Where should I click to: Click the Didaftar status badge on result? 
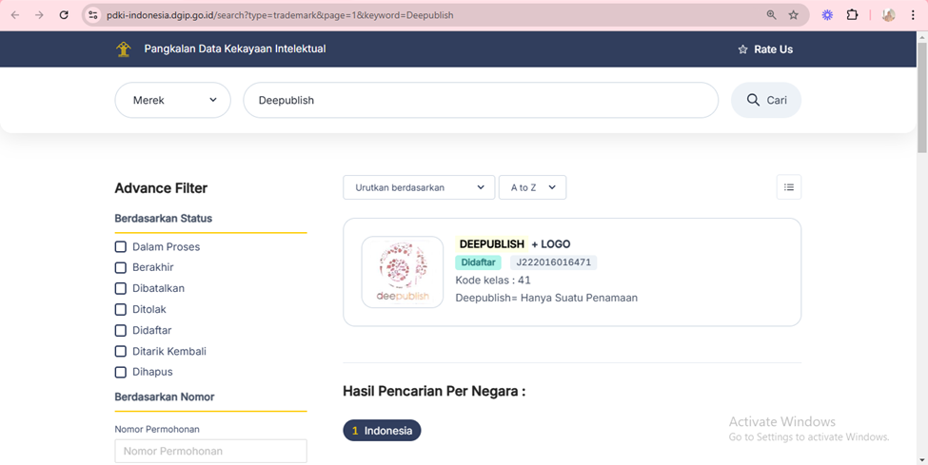(x=478, y=262)
